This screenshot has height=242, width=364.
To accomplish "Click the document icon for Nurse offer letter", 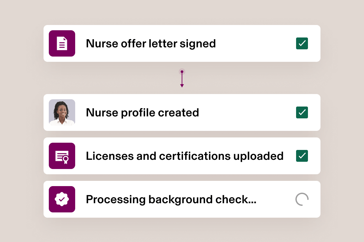I will 62,43.
